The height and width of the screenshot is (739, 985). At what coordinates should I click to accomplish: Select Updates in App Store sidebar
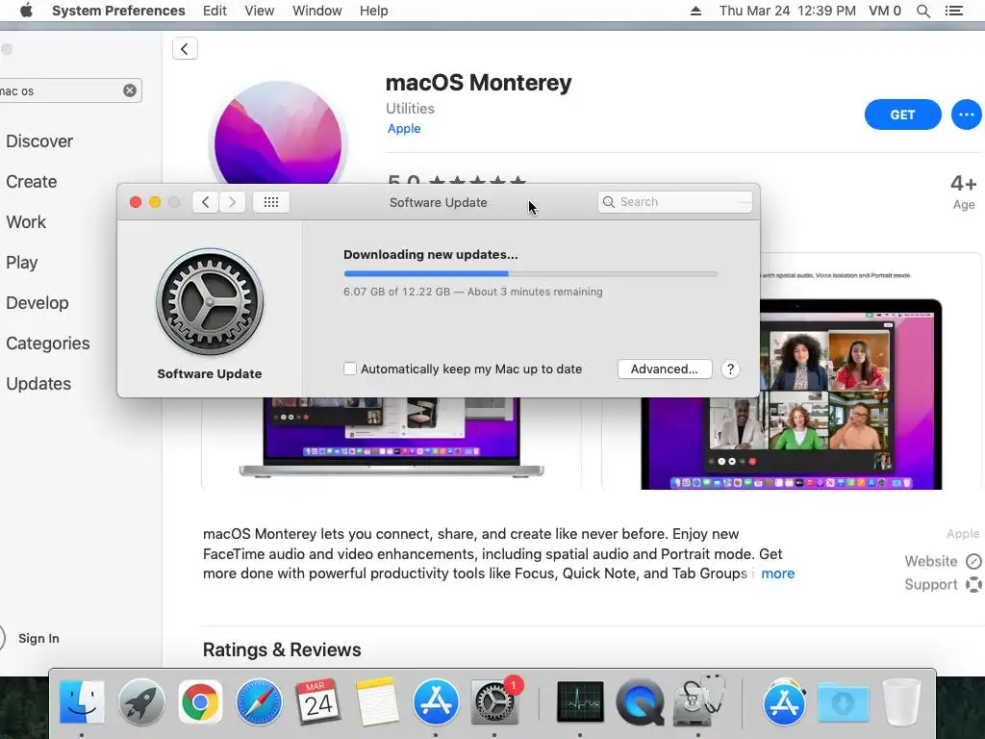coord(38,383)
